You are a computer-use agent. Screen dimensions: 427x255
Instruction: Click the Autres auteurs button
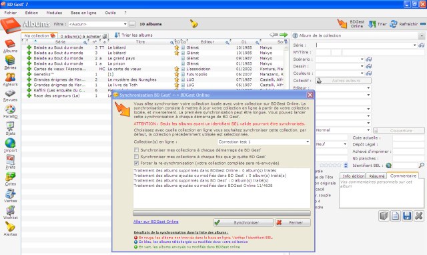pos(343,81)
